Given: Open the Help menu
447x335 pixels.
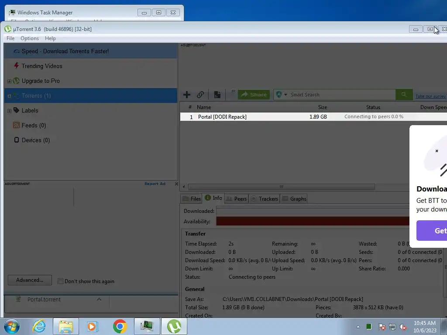Looking at the screenshot, I should 50,38.
